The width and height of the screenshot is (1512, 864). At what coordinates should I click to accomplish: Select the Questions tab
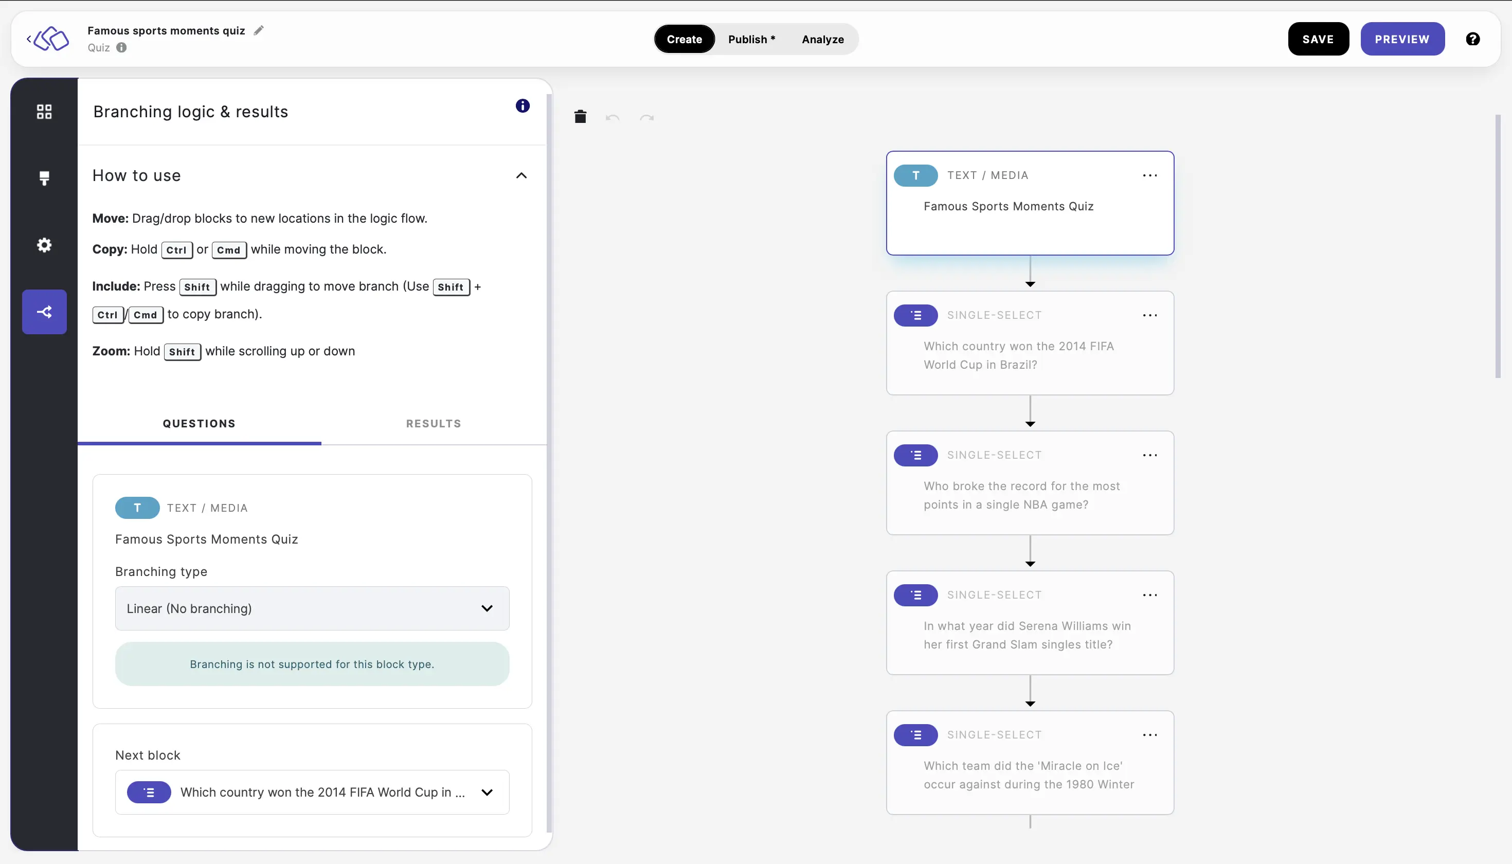click(x=199, y=424)
